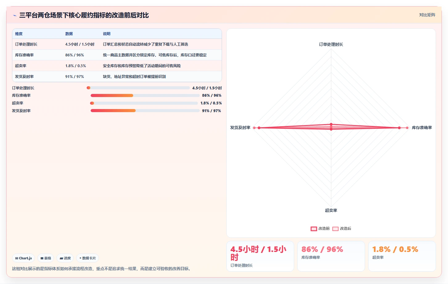Image resolution: width=448 pixels, height=284 pixels.
Task: Select the 发货及时率 table row cell
Action: coord(24,77)
